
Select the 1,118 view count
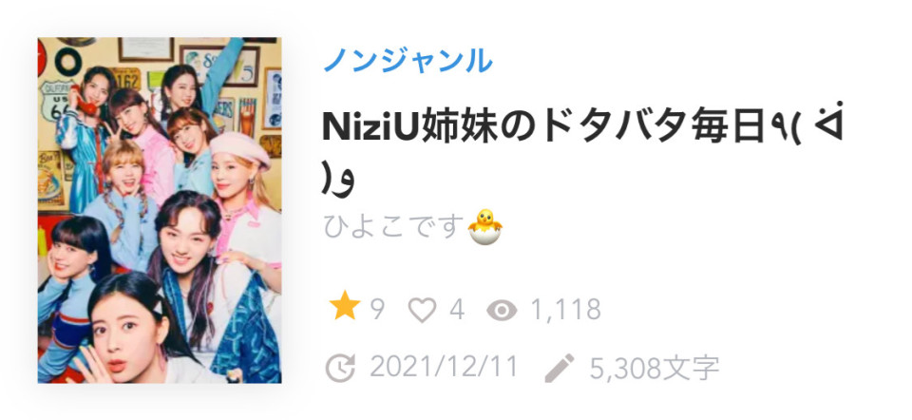coord(566,310)
